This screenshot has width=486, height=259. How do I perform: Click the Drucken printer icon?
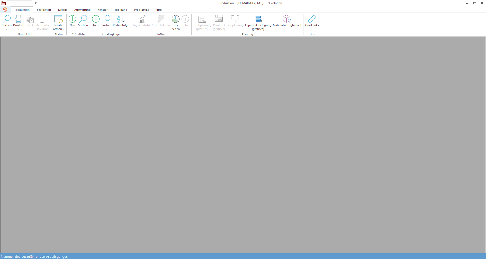pyautogui.click(x=19, y=19)
